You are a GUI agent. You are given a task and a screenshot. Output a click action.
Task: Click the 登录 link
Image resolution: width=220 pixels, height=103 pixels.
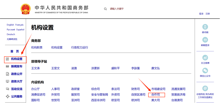coord(201,14)
